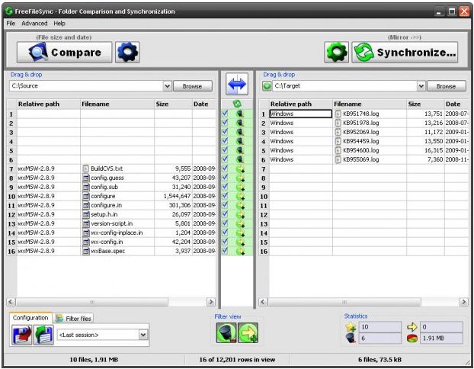This screenshot has width=474, height=369.
Task: Click the delete action icon for row 6
Action: (x=240, y=159)
